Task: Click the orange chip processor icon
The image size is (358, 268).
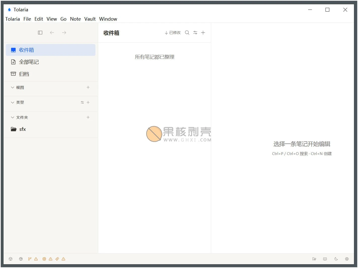Action: point(44,259)
